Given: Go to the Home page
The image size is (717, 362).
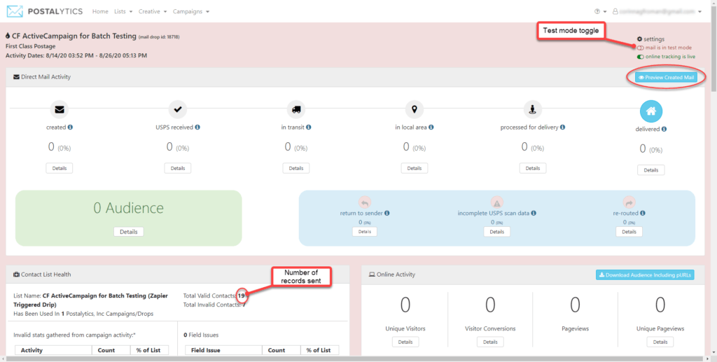Looking at the screenshot, I should click(100, 11).
